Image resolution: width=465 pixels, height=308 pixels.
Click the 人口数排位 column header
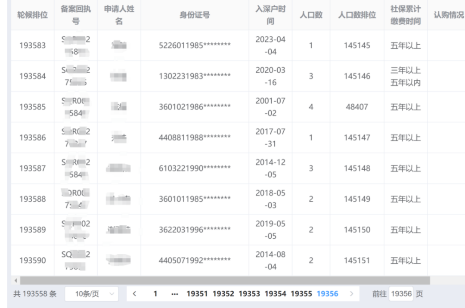357,15
